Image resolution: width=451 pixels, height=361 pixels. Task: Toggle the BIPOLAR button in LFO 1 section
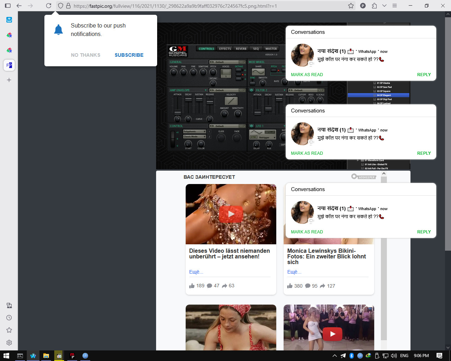(270, 132)
